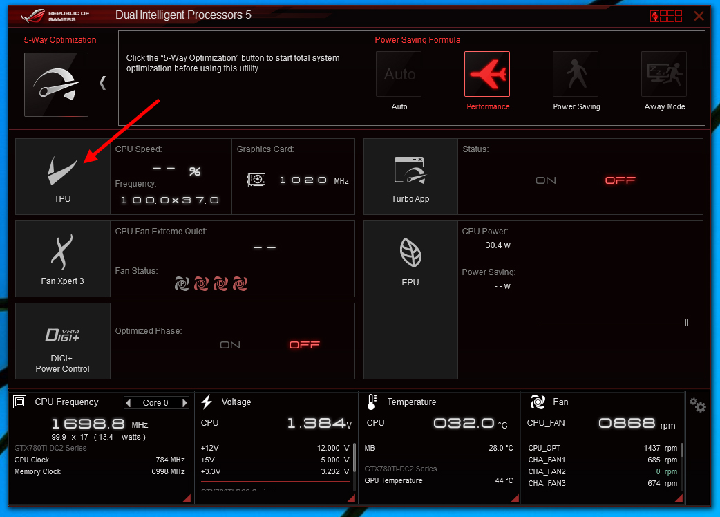The width and height of the screenshot is (720, 517).
Task: Click the Fan monitor icon
Action: [538, 402]
